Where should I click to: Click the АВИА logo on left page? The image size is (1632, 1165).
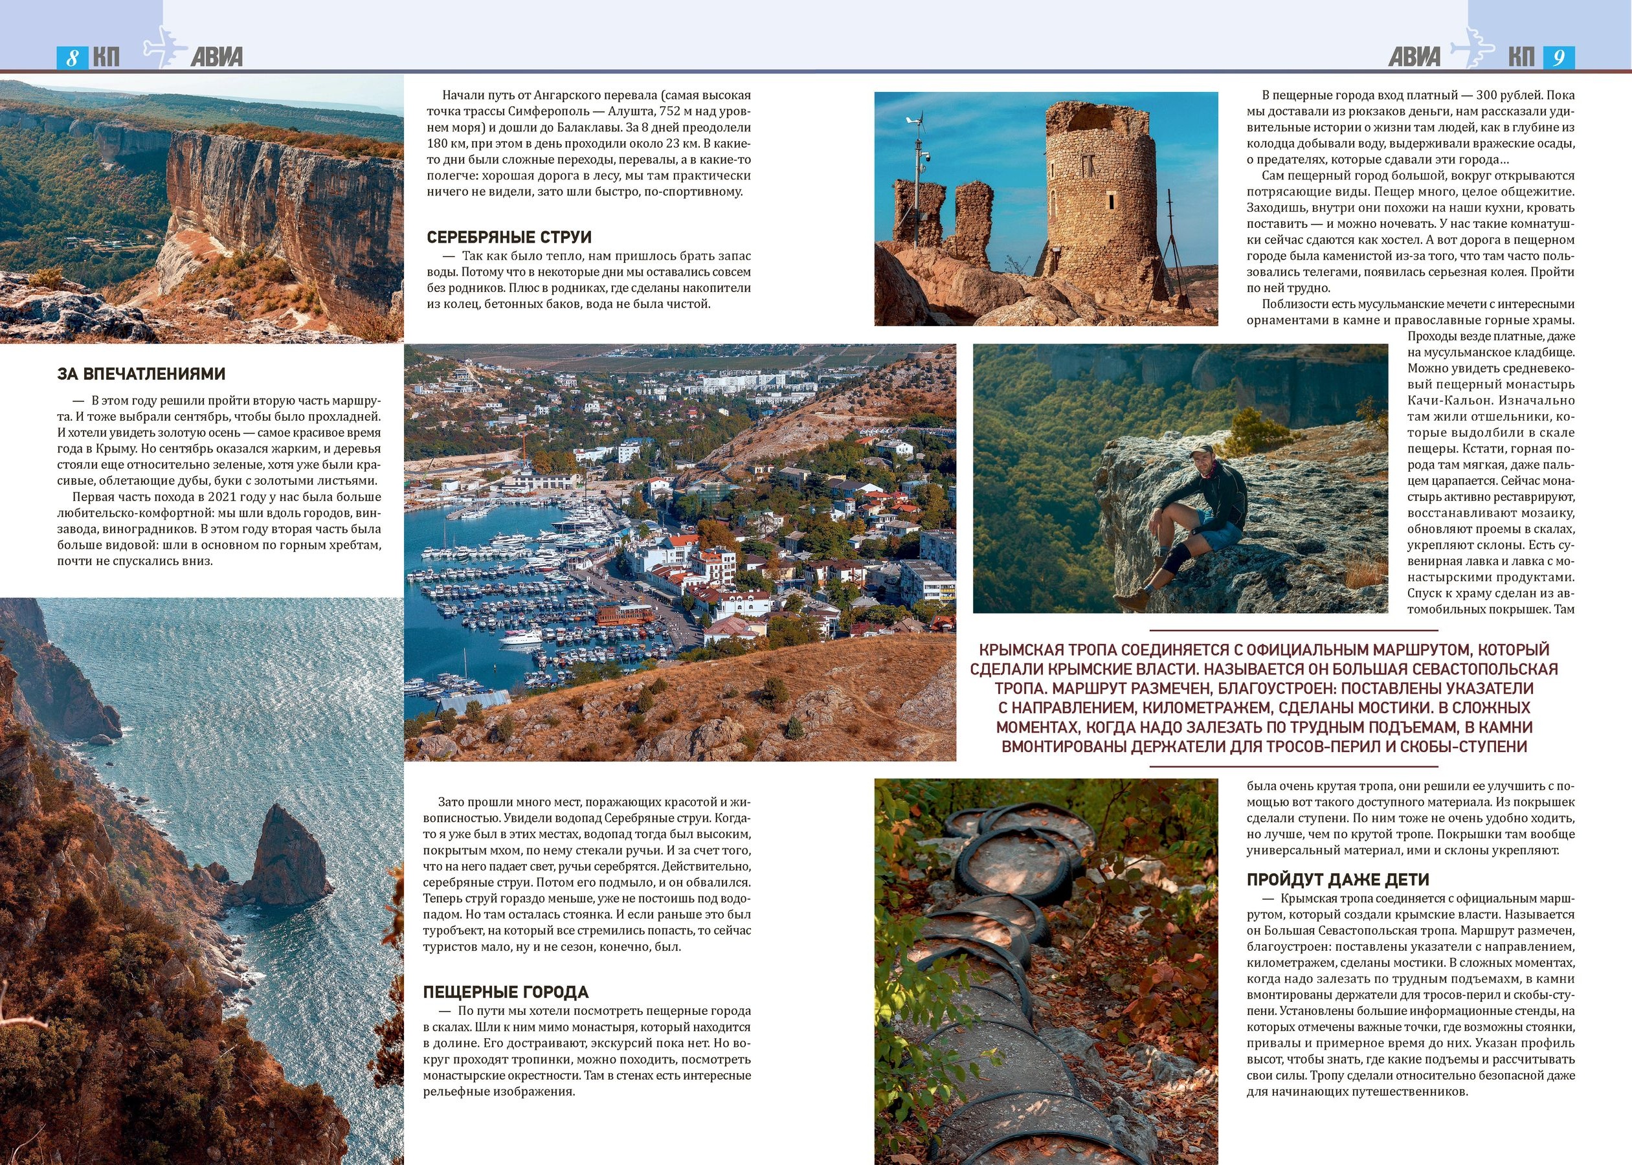click(217, 58)
